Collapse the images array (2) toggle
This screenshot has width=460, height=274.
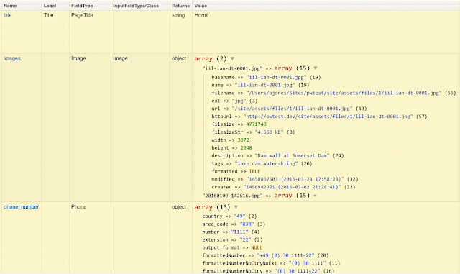pos(232,58)
